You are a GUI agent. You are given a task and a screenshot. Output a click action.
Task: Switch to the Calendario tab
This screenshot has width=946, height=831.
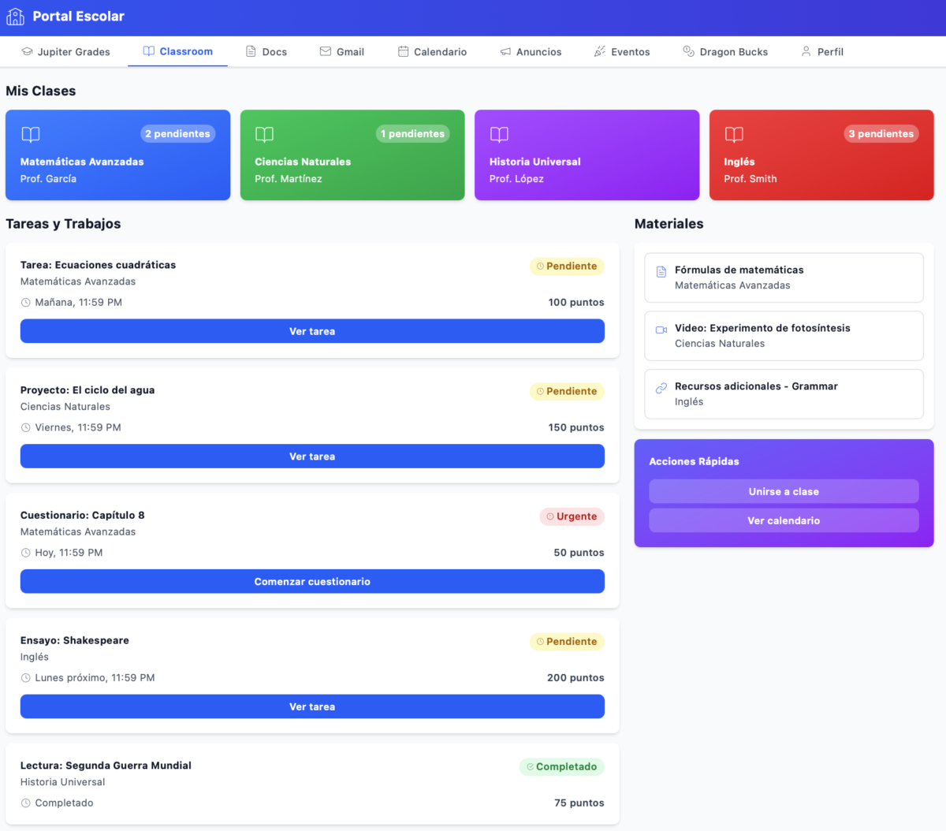(x=432, y=51)
